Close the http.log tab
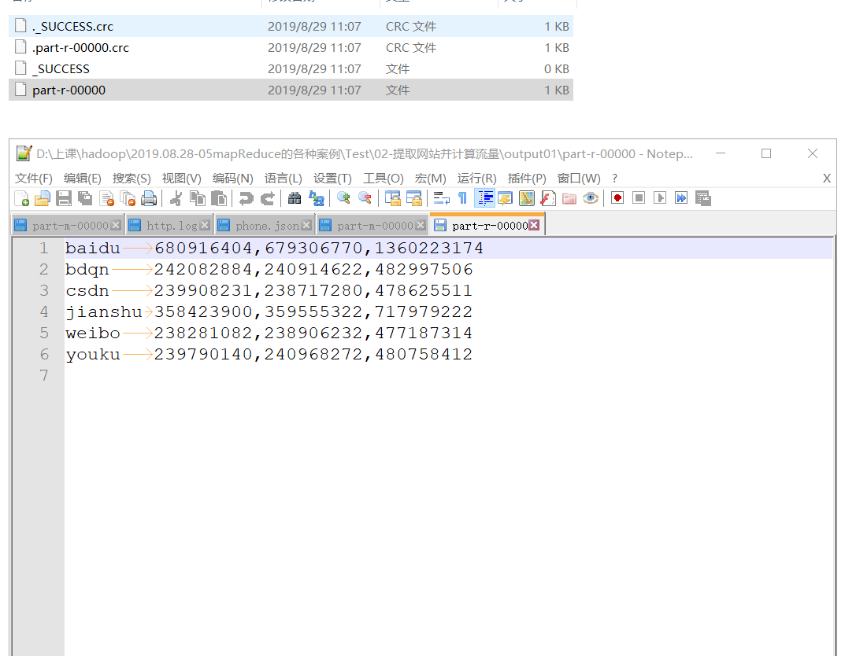 (x=205, y=226)
